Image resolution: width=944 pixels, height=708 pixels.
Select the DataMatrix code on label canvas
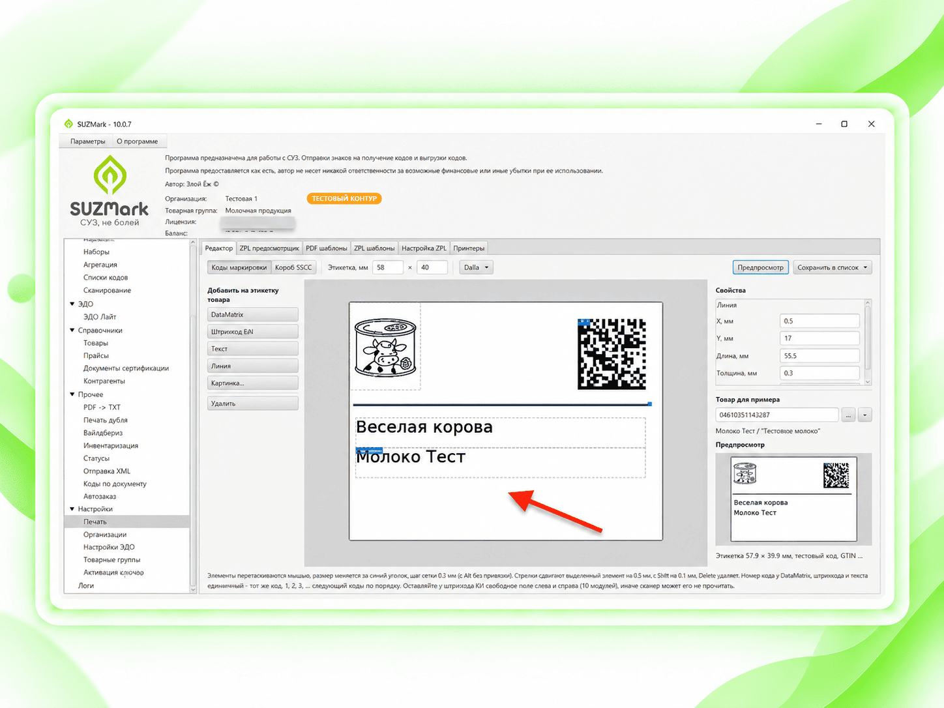coord(612,353)
